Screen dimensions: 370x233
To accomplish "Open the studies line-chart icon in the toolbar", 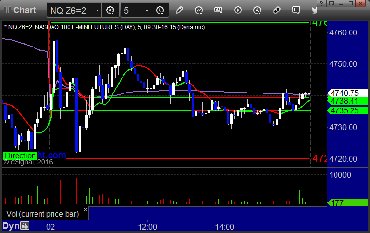I will coord(199,10).
